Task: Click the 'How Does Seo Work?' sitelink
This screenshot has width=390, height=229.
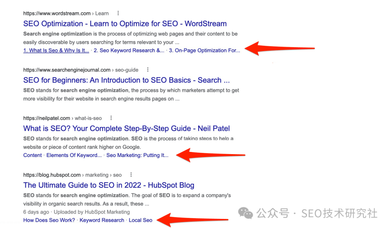Action: pos(49,220)
